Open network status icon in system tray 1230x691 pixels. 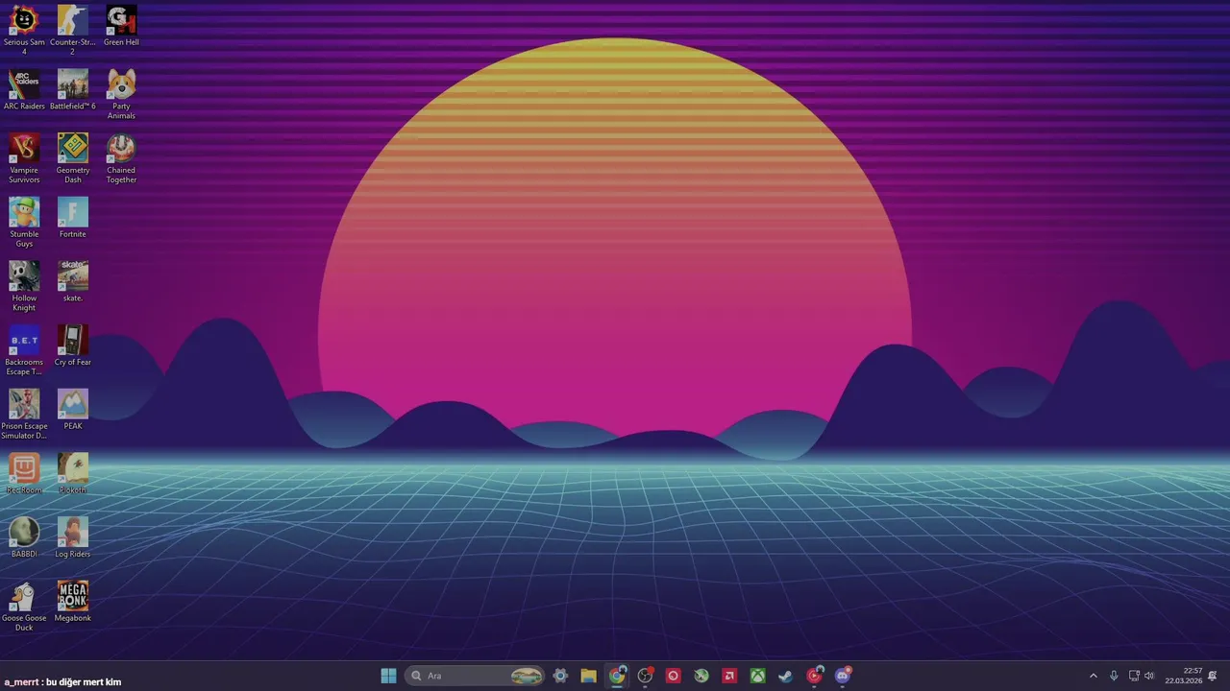(1134, 676)
